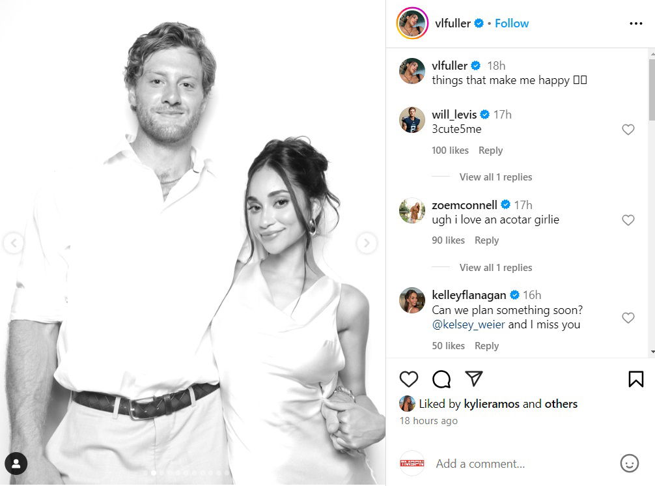Like kelleyflanagan's comment heart
This screenshot has width=655, height=486.
coord(628,318)
